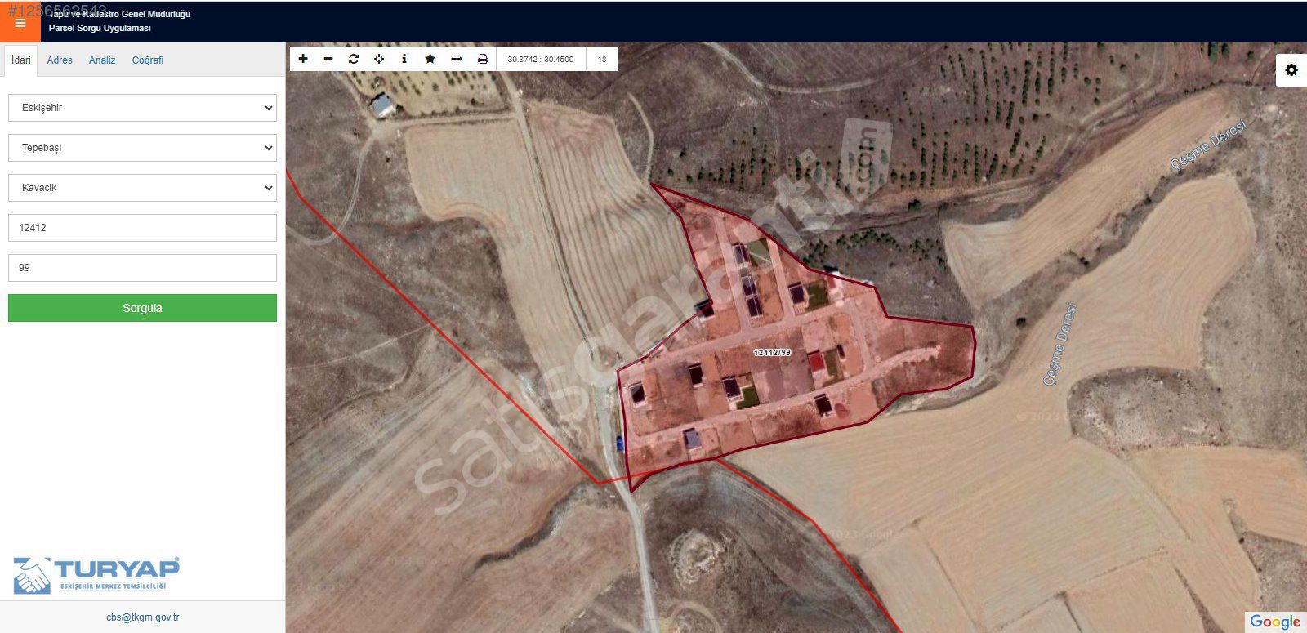Select the measure distance arrow tool
This screenshot has height=633, width=1307.
pos(457,59)
